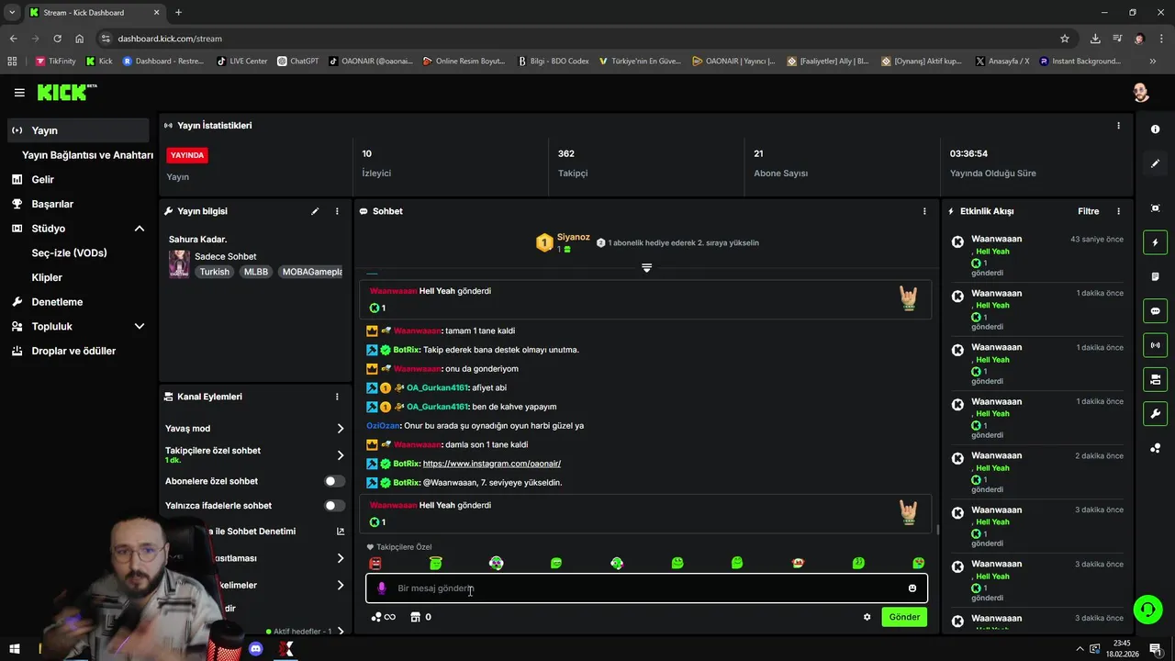Open the Filtre option in Etkinlik Akışı
This screenshot has height=661, width=1175.
(1088, 211)
